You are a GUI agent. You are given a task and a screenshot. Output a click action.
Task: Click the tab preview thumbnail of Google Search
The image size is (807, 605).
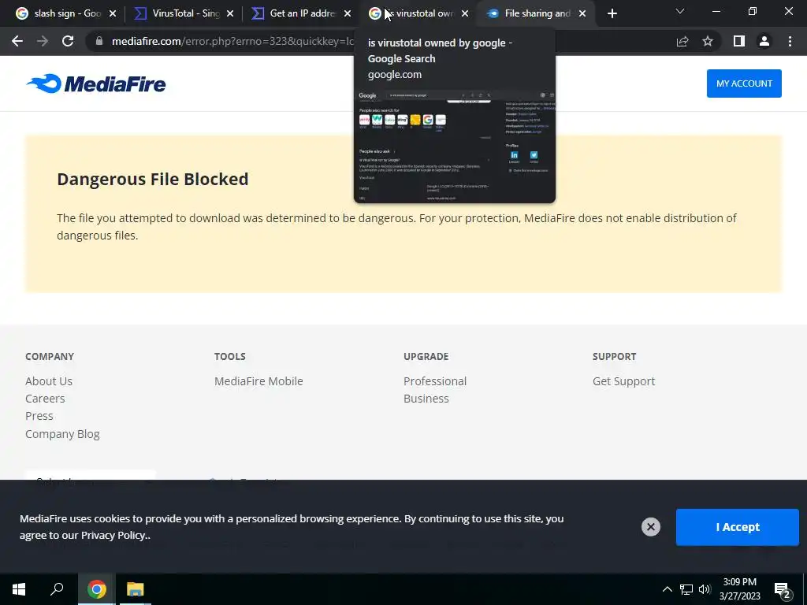coord(455,146)
